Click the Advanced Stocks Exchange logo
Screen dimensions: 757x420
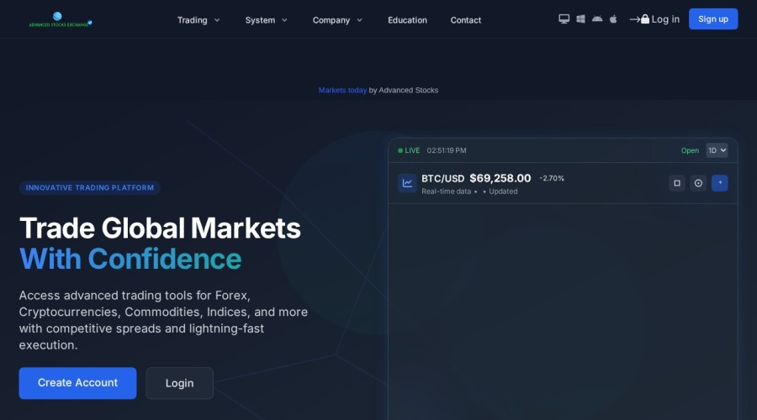(61, 19)
